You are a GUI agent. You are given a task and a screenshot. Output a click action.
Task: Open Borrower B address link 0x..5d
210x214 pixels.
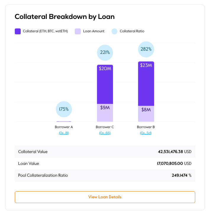[146, 133]
